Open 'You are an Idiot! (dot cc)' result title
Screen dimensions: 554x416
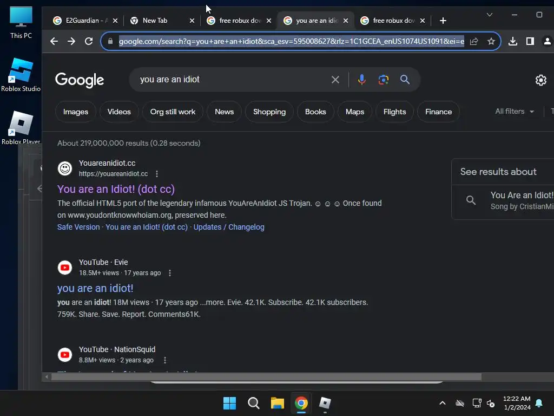(116, 189)
